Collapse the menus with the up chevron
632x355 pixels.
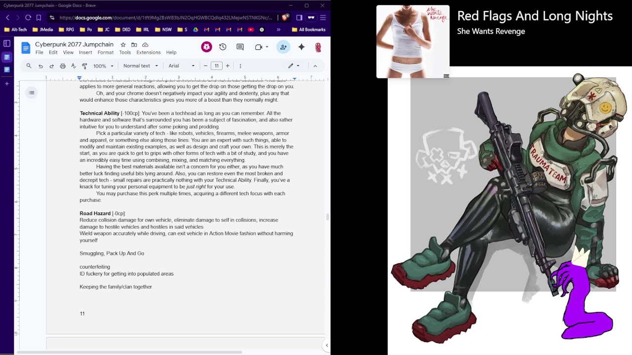tap(315, 66)
